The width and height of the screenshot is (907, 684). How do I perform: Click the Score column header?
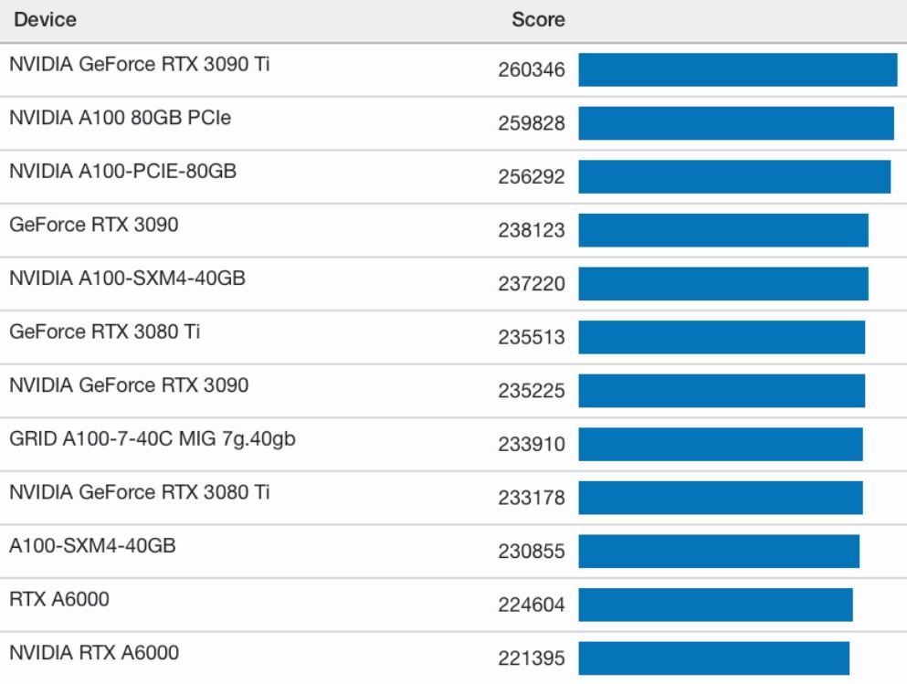pos(538,20)
